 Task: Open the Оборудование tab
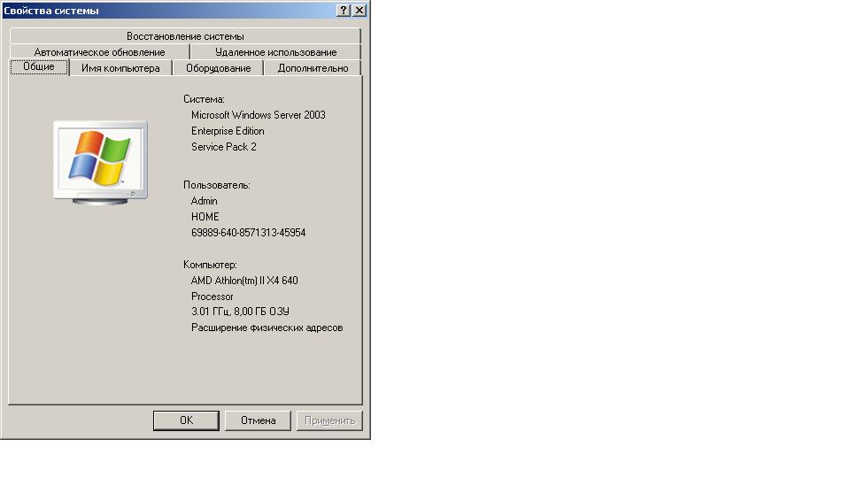point(218,68)
